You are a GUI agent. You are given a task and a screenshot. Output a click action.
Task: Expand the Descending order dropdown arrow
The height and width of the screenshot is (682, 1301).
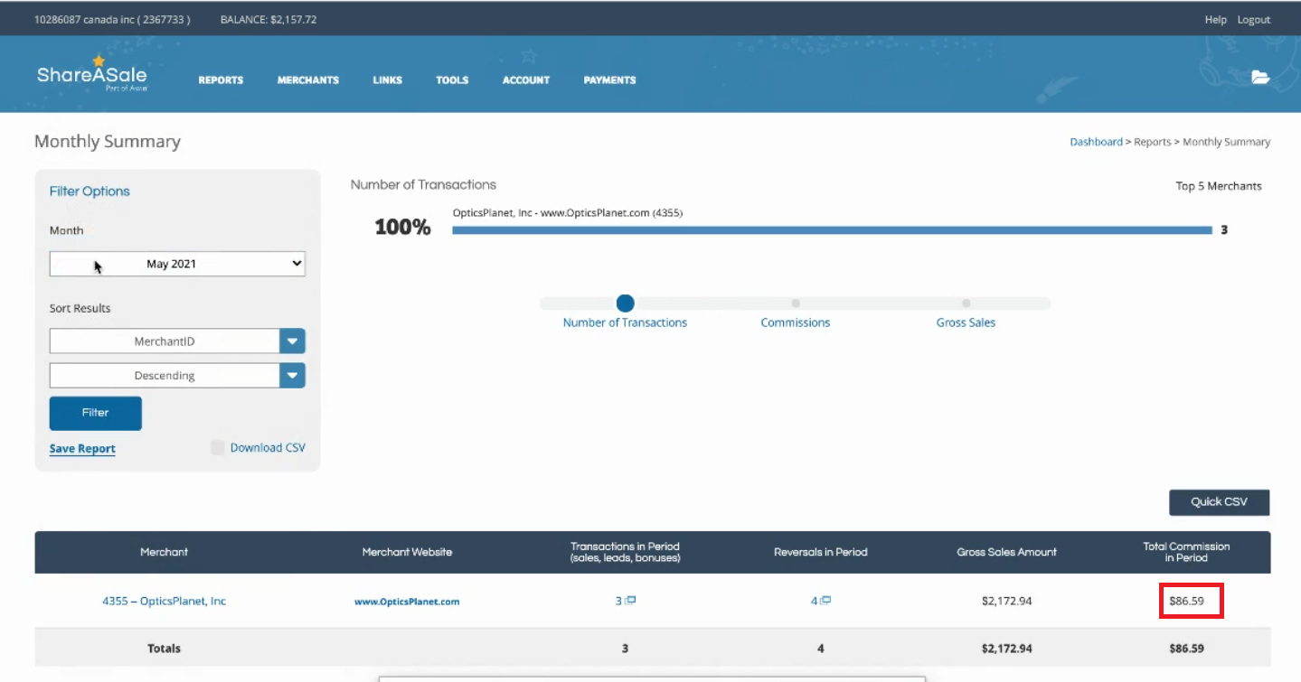pos(292,375)
